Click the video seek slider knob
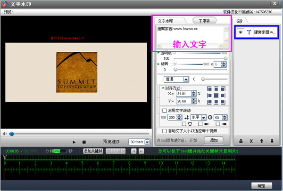This screenshot has height=191, width=283. pos(11,134)
